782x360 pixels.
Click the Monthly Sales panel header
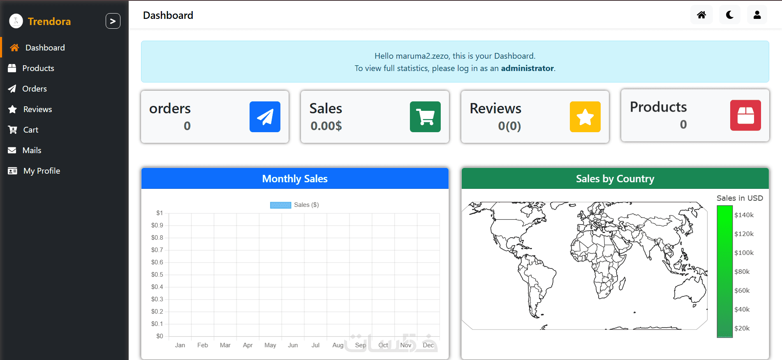(x=295, y=179)
